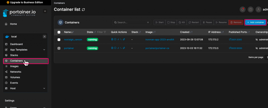Filter containers by state
This screenshot has width=268, height=108.
point(102,32)
